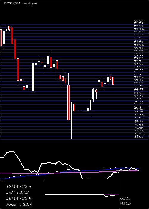The height and width of the screenshot is (209, 149).
Task: Click the 12MA : 23.4 readout
Action: click(x=19, y=187)
